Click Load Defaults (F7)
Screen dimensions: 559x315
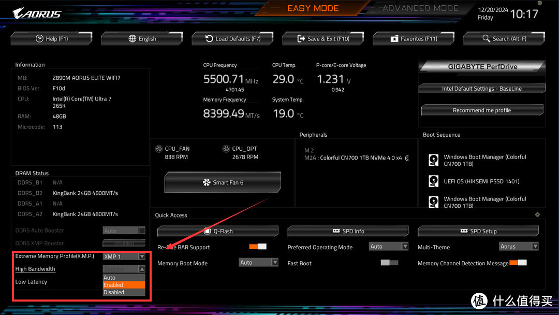pos(233,38)
